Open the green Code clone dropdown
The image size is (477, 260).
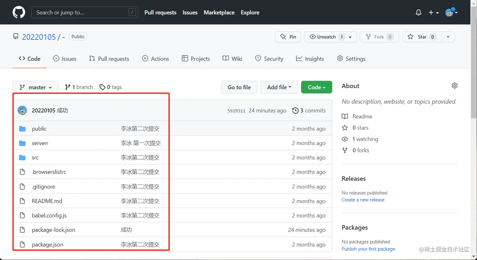click(x=316, y=87)
